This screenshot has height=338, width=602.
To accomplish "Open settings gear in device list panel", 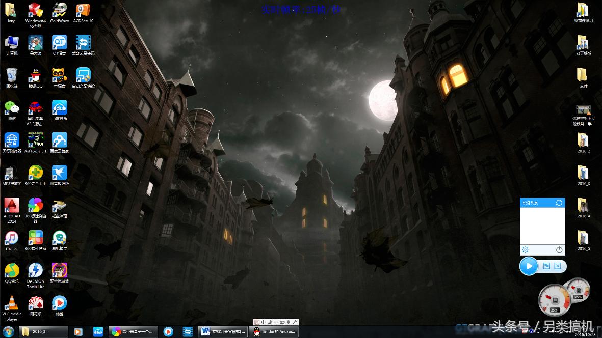I will (x=525, y=250).
